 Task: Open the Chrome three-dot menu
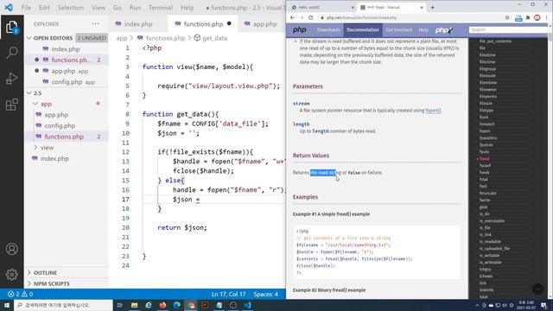click(x=547, y=17)
